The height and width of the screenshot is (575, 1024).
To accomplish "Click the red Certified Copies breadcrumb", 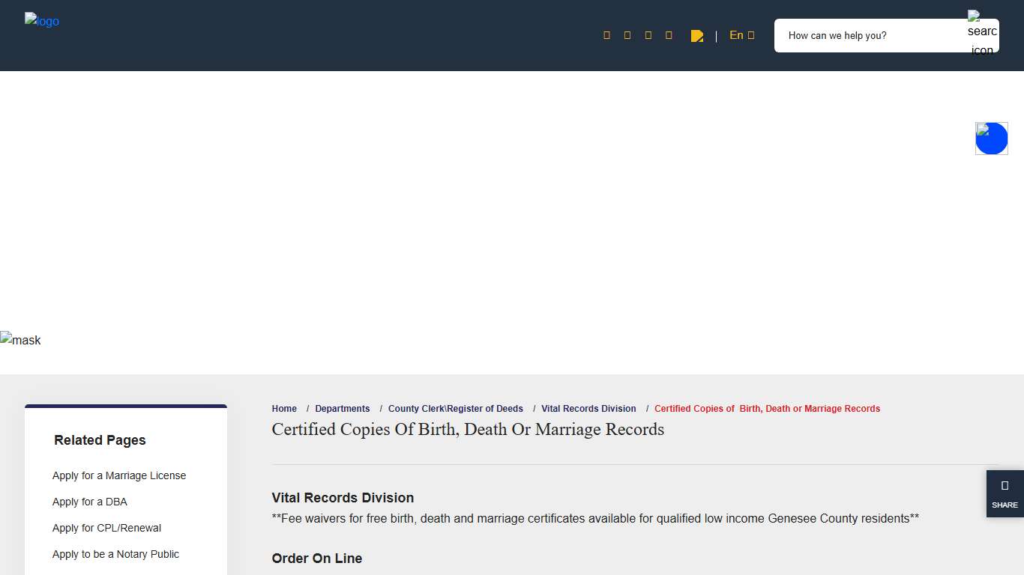I will click(767, 409).
